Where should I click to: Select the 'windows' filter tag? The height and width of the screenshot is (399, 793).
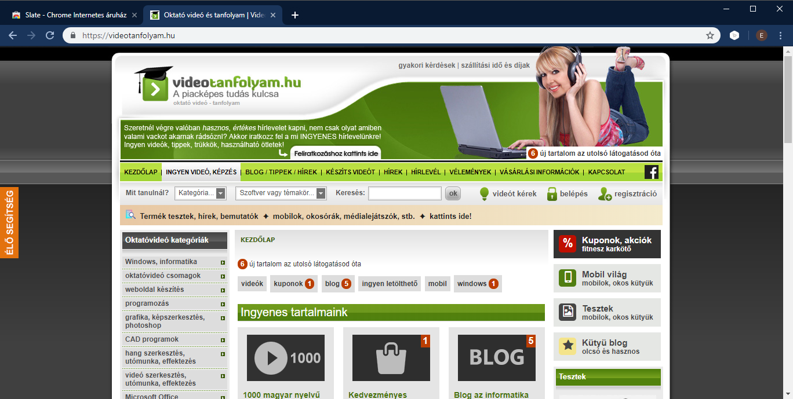478,284
